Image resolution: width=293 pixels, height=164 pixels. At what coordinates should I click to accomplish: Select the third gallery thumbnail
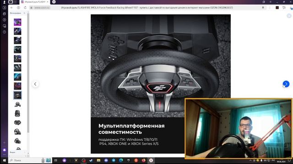pos(17,41)
